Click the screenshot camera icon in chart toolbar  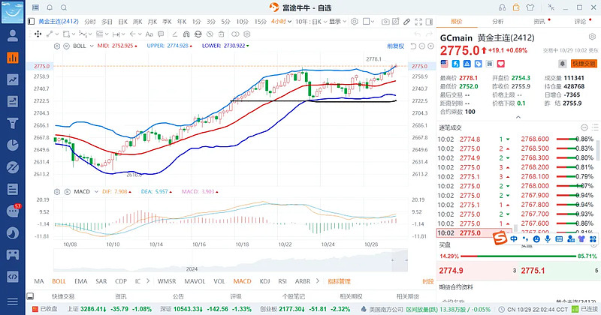click(385, 22)
